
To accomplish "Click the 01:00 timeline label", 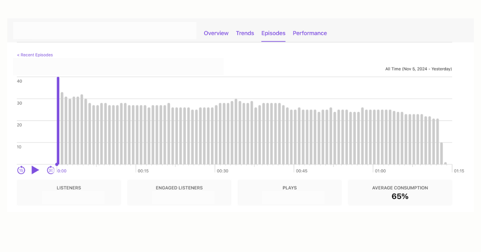I will coord(380,171).
